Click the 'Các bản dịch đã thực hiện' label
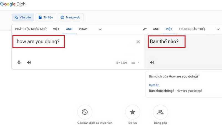 [95, 123]
